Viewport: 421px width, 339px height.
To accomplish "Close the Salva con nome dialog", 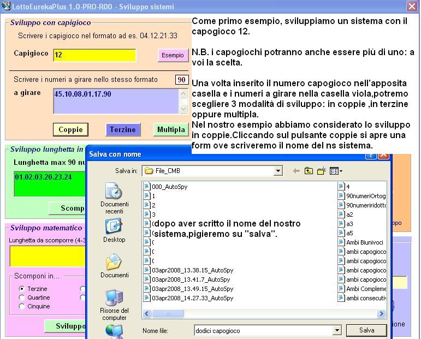I will (383, 156).
